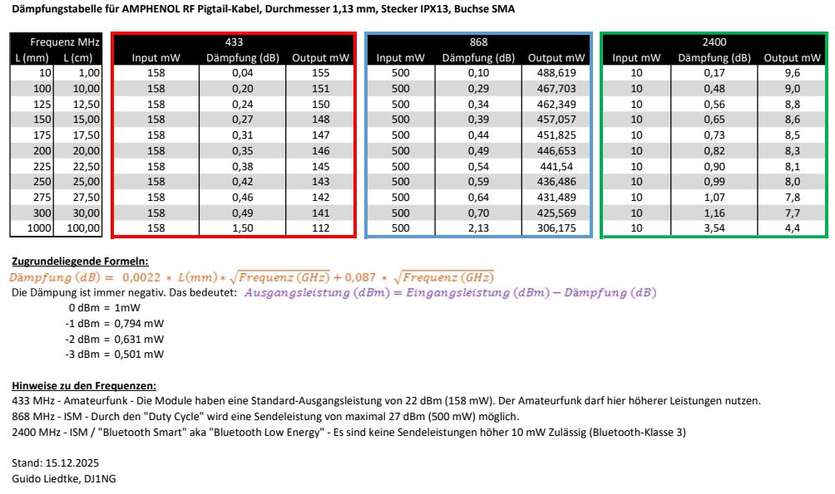The width and height of the screenshot is (835, 494).
Task: Select the '0,42' attenuation value
Action: point(243,182)
